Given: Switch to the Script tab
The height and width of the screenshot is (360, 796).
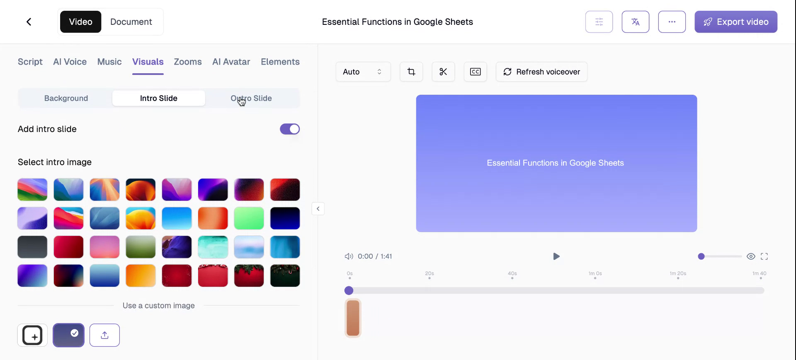Looking at the screenshot, I should pos(30,62).
